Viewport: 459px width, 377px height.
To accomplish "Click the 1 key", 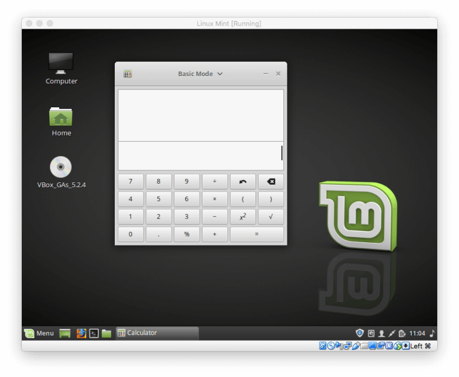I will 131,216.
